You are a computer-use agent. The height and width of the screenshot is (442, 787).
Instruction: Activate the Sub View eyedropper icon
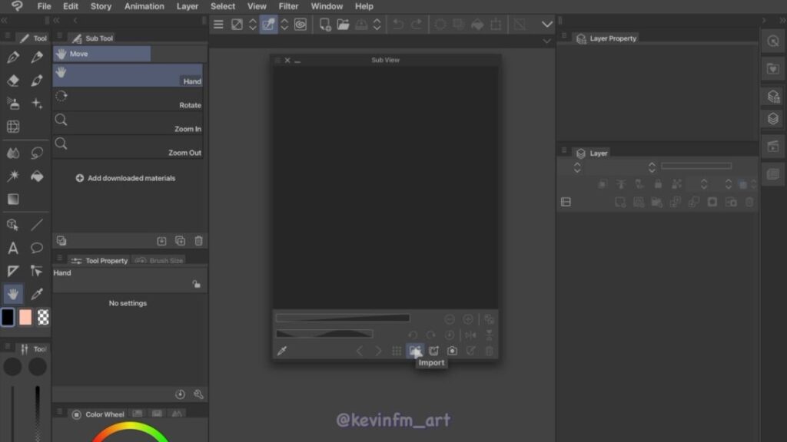coord(282,351)
